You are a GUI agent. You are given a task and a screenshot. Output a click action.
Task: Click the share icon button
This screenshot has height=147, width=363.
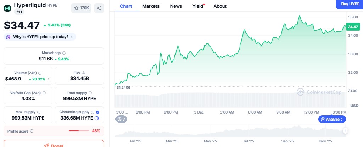pyautogui.click(x=99, y=8)
